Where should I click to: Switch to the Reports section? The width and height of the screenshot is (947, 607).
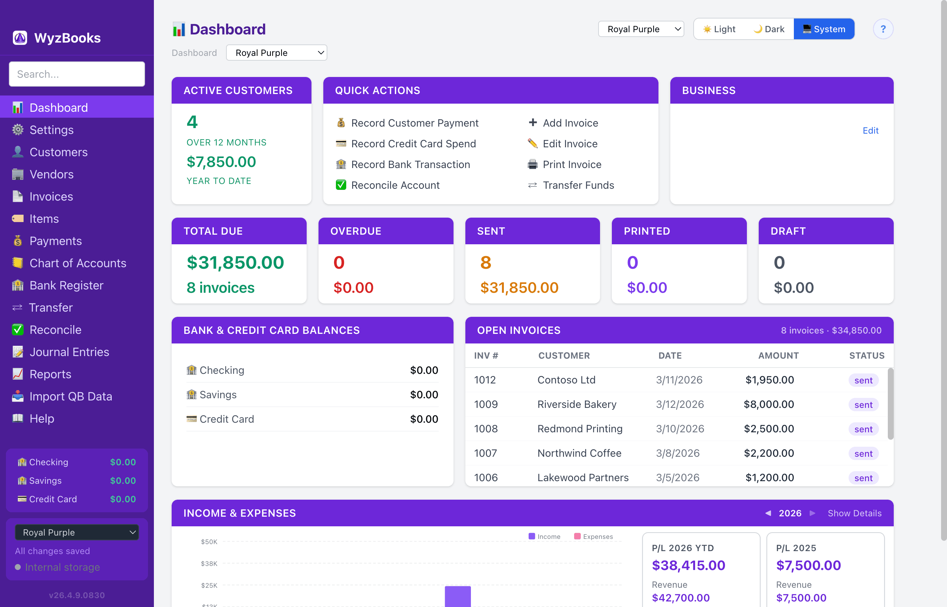tap(50, 374)
